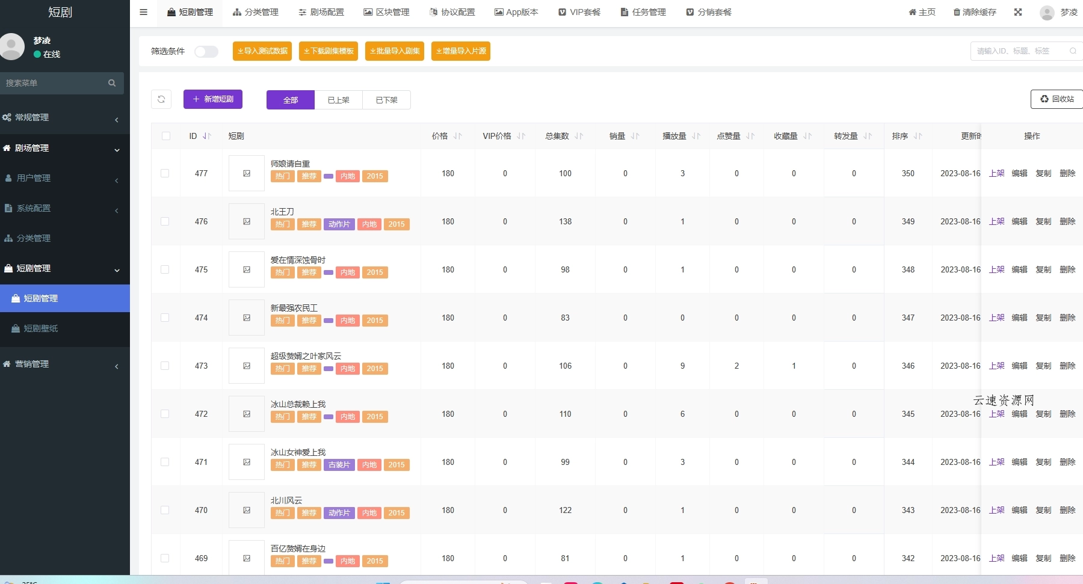Image resolution: width=1083 pixels, height=584 pixels.
Task: Click the search magnifier in the top-right search box
Action: [1073, 51]
